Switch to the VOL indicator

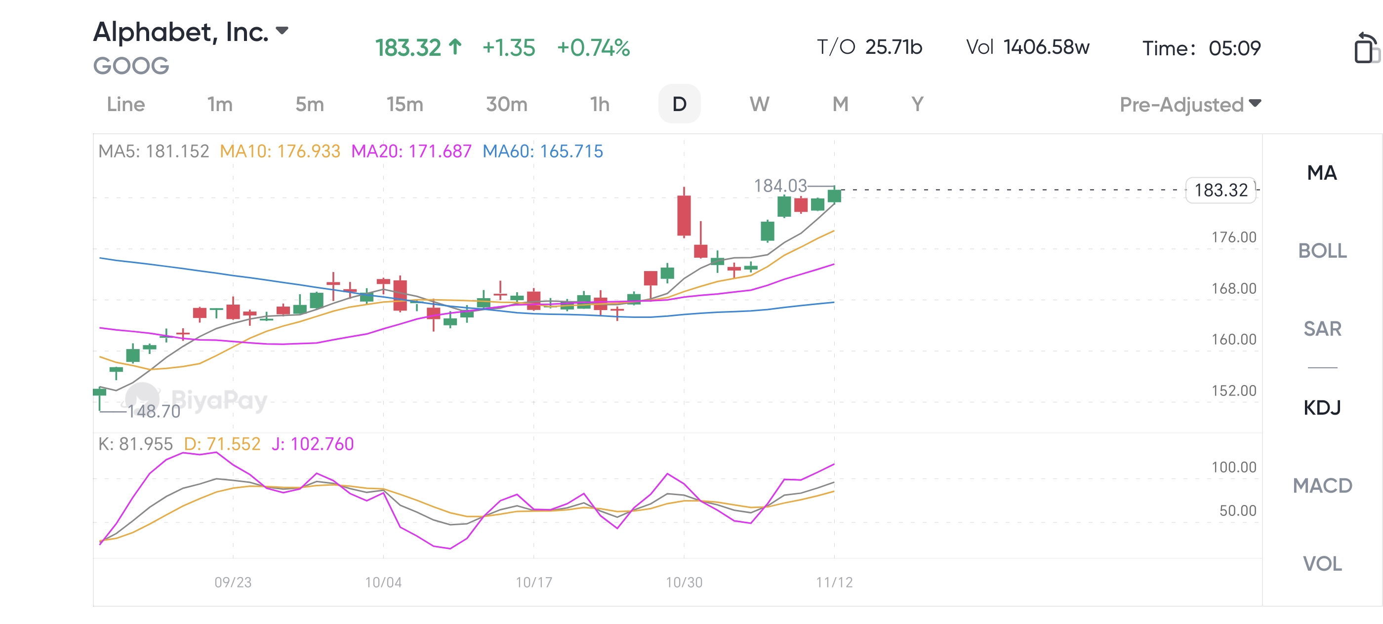click(x=1322, y=563)
